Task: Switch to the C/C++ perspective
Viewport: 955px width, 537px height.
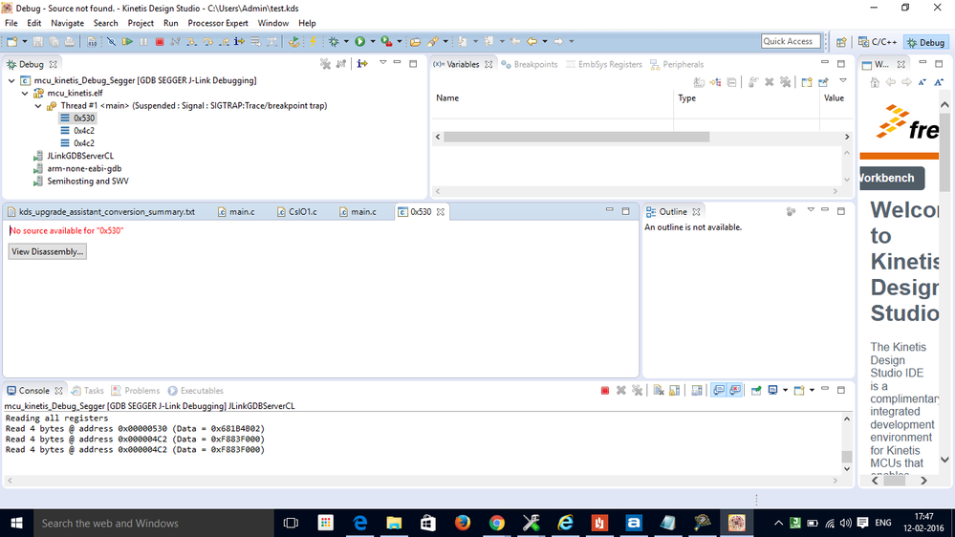Action: [x=878, y=42]
